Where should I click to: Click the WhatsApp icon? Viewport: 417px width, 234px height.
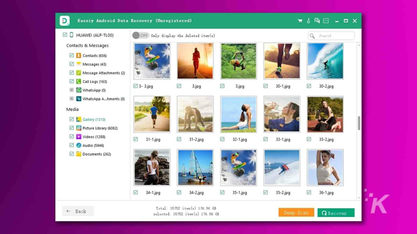[x=79, y=90]
